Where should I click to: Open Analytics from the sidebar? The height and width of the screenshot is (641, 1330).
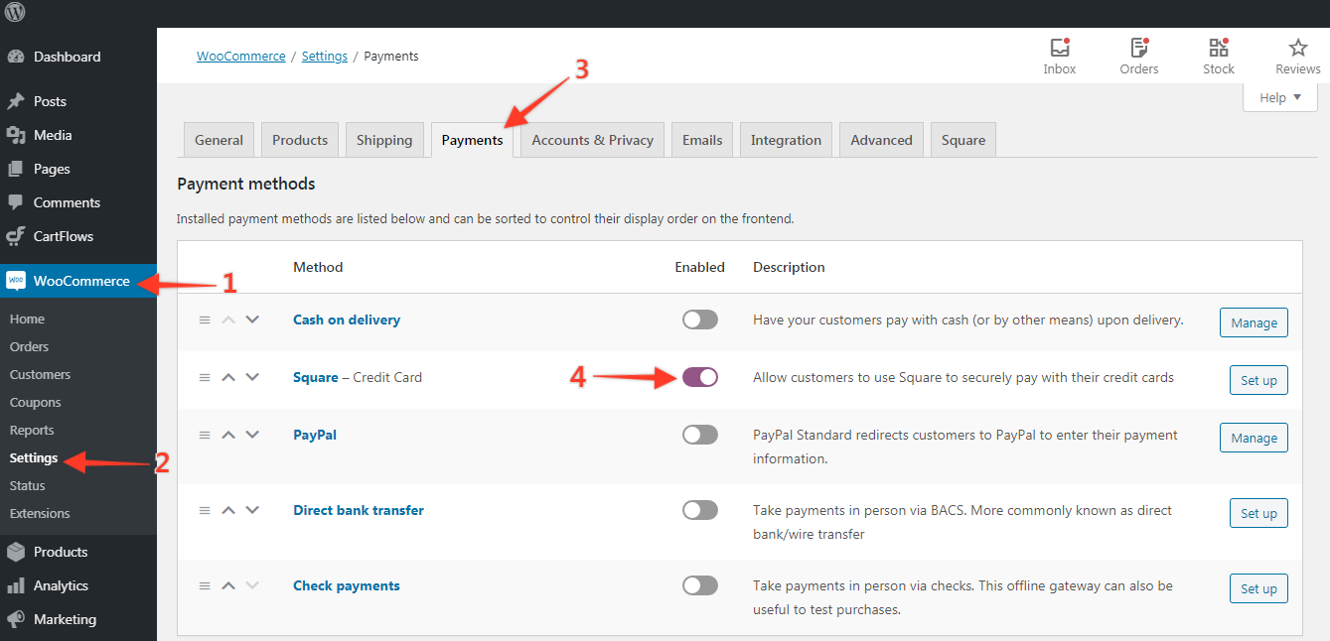[61, 585]
